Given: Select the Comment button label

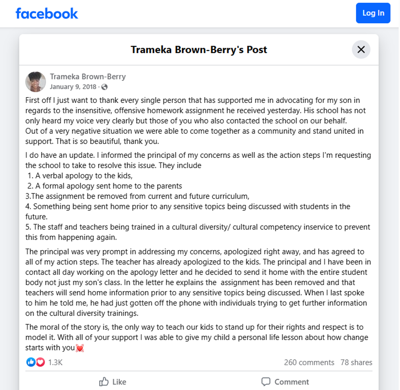Looking at the screenshot, I should tap(292, 381).
